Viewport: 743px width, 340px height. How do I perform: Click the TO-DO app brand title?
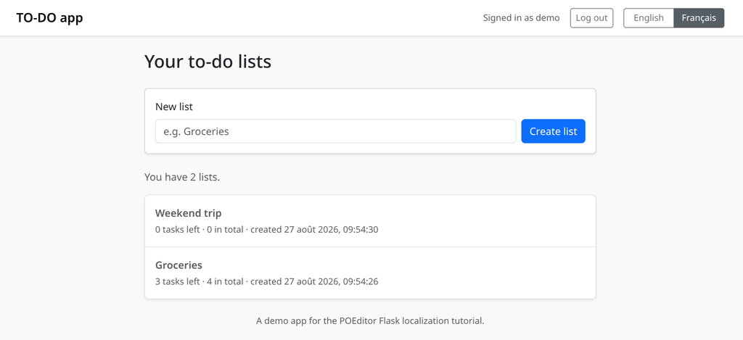pyautogui.click(x=50, y=18)
